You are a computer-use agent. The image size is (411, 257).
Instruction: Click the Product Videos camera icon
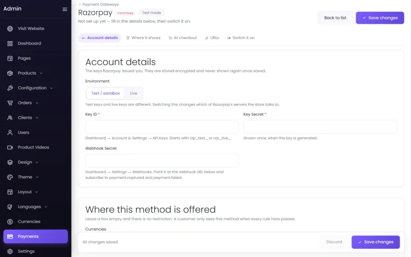10,148
